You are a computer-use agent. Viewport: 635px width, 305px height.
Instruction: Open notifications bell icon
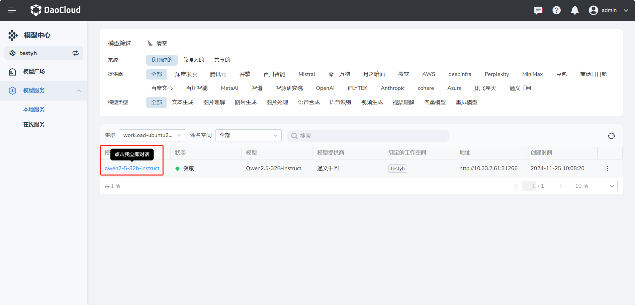575,10
